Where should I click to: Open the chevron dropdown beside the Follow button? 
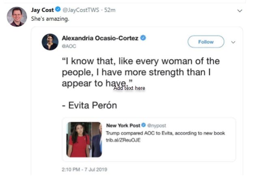(233, 42)
